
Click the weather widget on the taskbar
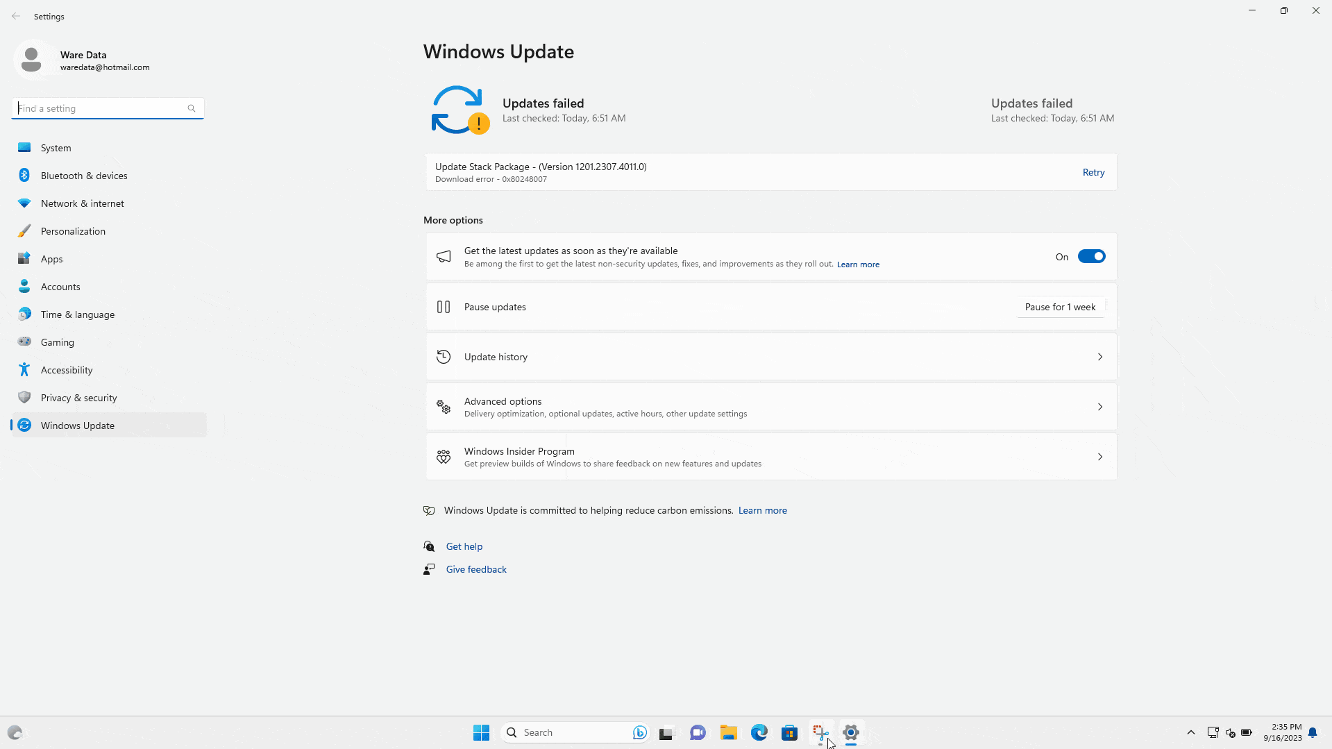click(x=15, y=732)
